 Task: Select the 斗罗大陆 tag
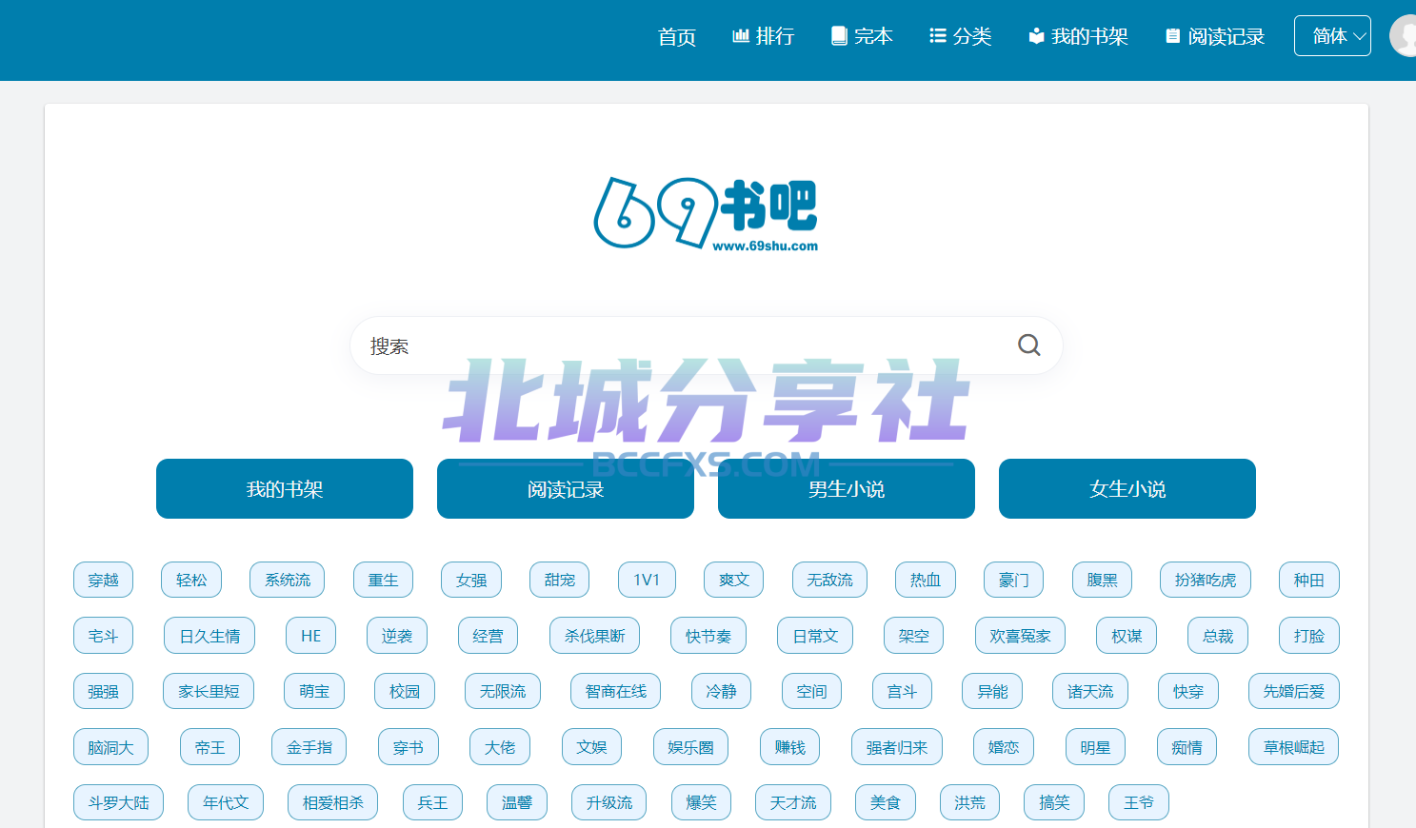(118, 802)
